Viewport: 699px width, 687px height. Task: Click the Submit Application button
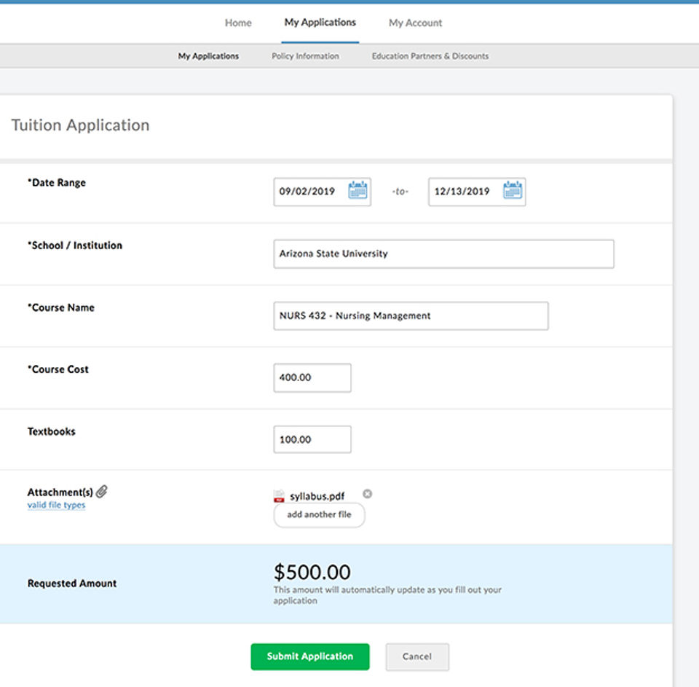310,656
